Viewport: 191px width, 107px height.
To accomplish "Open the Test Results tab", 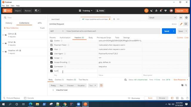I will click(x=83, y=80).
